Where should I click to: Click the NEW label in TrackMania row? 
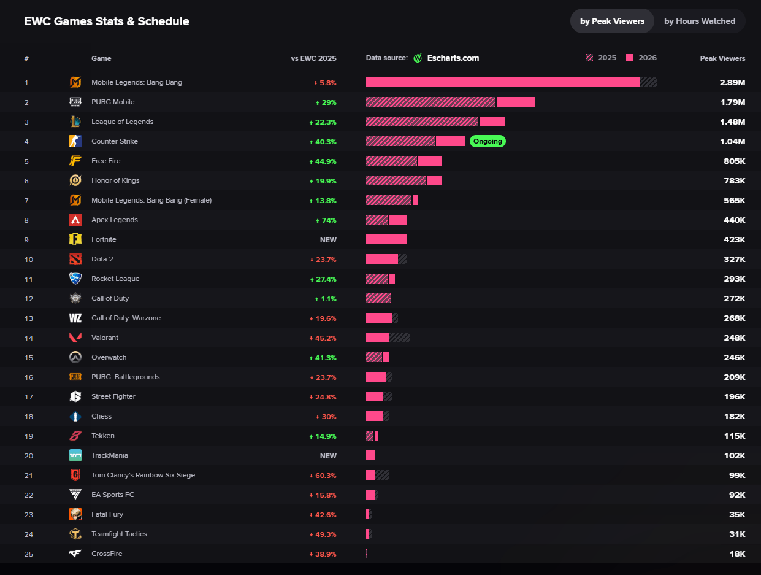point(328,456)
